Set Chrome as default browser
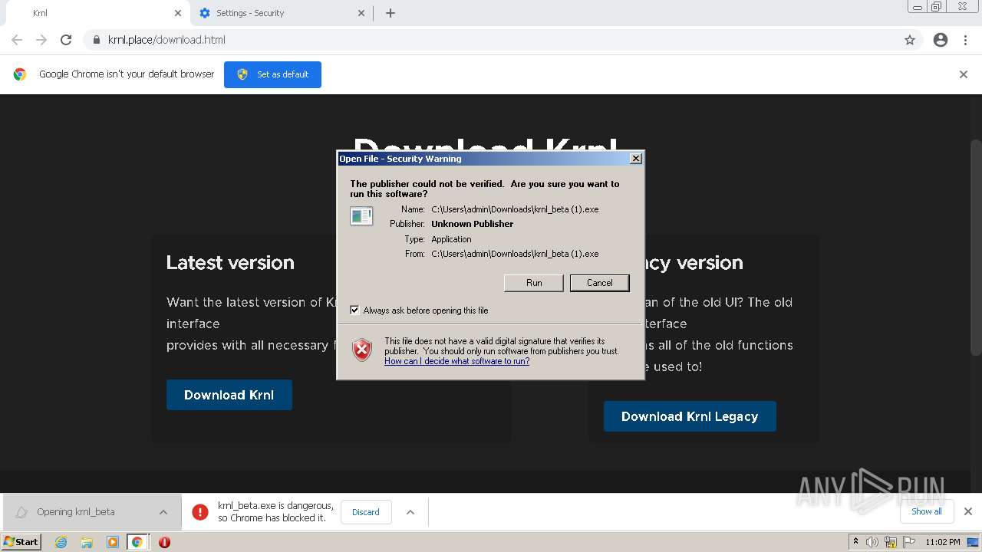982x552 pixels. point(272,74)
